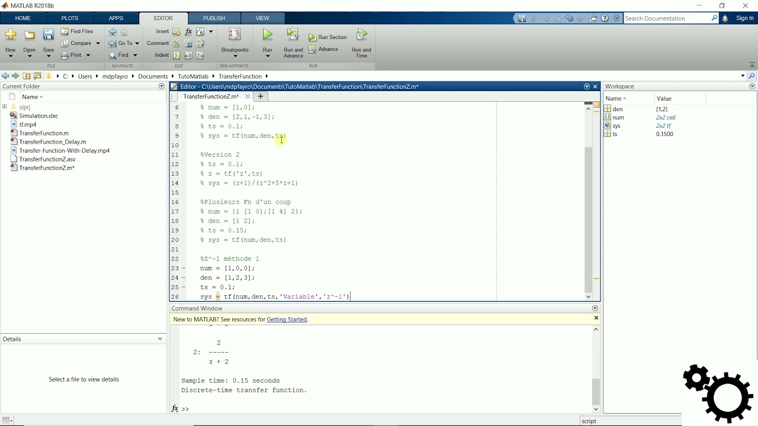This screenshot has width=758, height=426.
Task: Open the Find dropdown arrow
Action: pos(135,55)
